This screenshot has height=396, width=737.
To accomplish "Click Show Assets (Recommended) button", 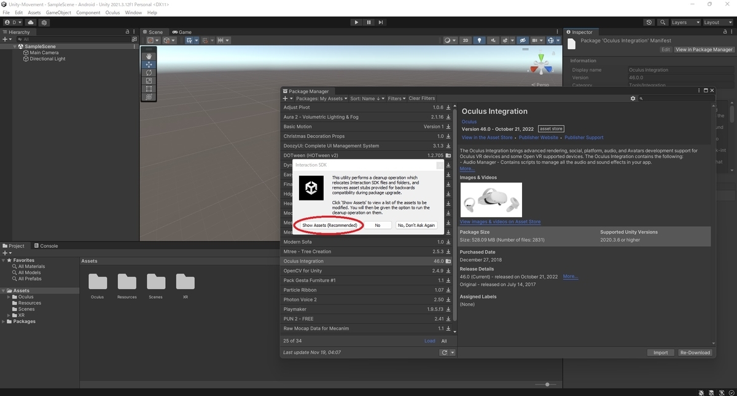I will pos(329,225).
